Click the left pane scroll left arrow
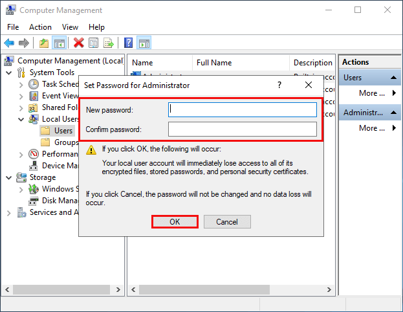This screenshot has height=312, width=403. click(x=7, y=289)
